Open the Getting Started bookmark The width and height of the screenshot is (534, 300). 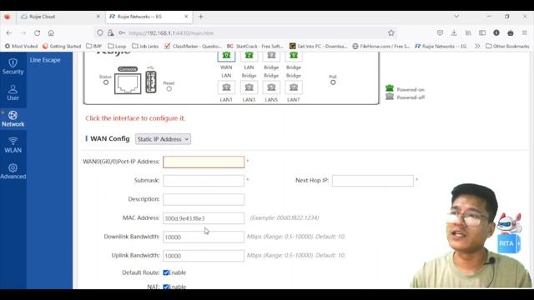62,46
